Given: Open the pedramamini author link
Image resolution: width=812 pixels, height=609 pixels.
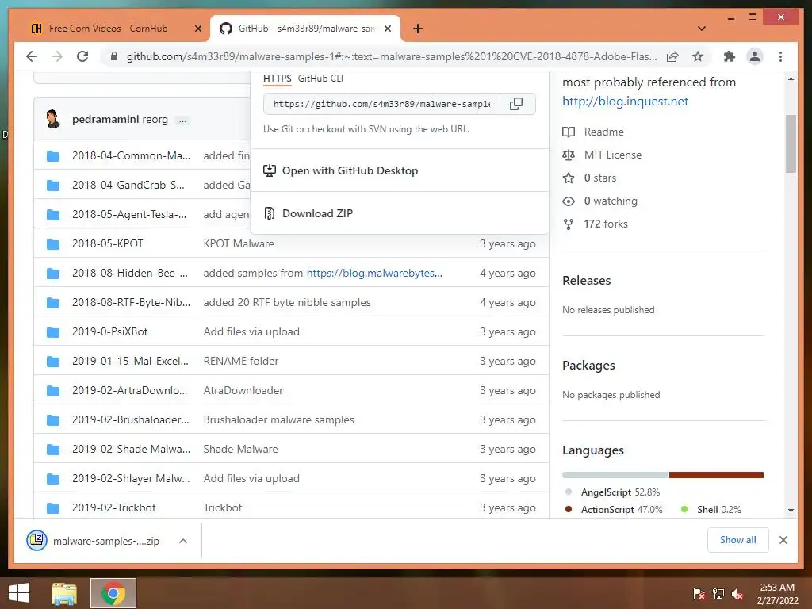Looking at the screenshot, I should (x=105, y=119).
